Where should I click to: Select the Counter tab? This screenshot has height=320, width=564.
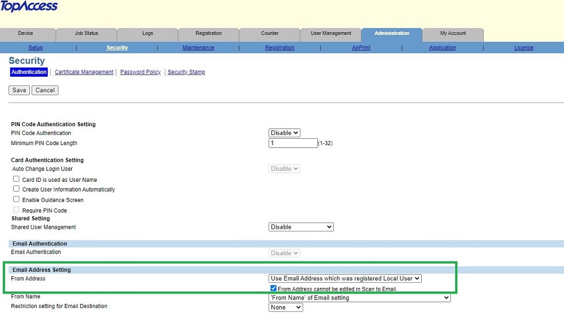(270, 34)
